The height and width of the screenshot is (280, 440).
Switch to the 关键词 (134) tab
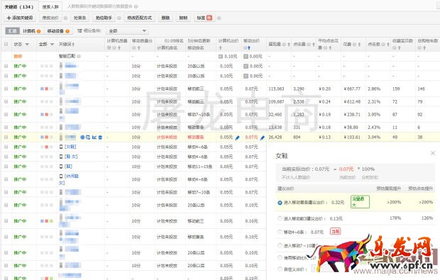pyautogui.click(x=19, y=6)
